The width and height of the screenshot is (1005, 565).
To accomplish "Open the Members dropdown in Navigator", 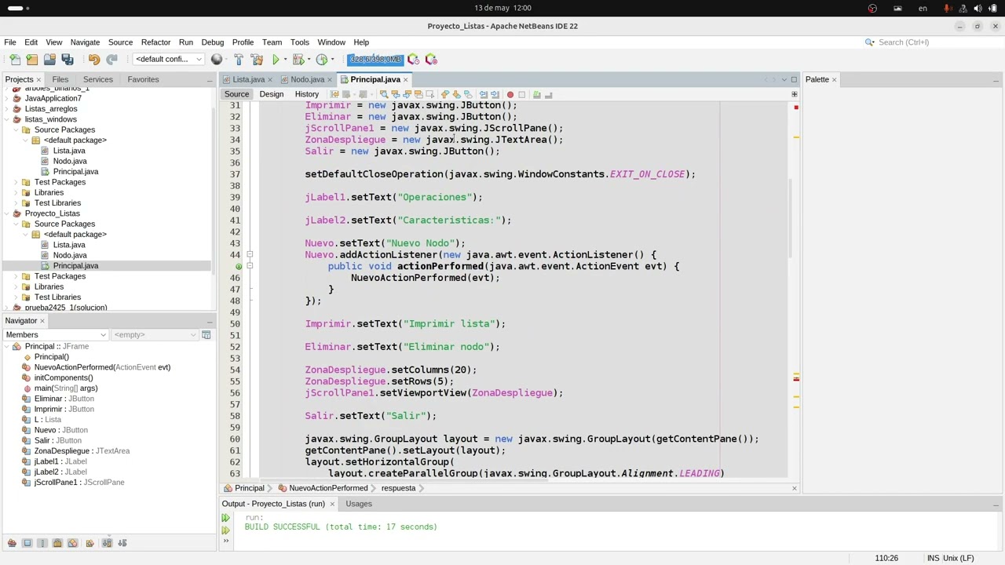I will pyautogui.click(x=54, y=335).
